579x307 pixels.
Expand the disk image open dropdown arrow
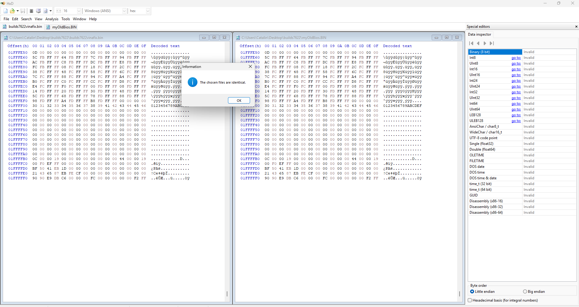[x=50, y=11]
